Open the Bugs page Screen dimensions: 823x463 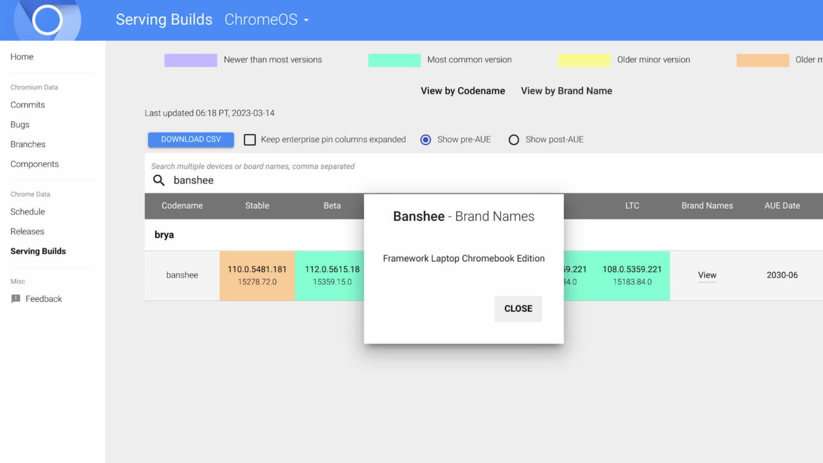[20, 125]
